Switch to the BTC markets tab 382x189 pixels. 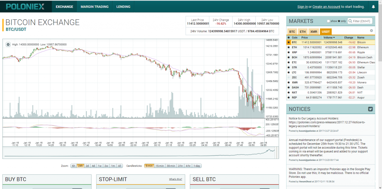292,32
